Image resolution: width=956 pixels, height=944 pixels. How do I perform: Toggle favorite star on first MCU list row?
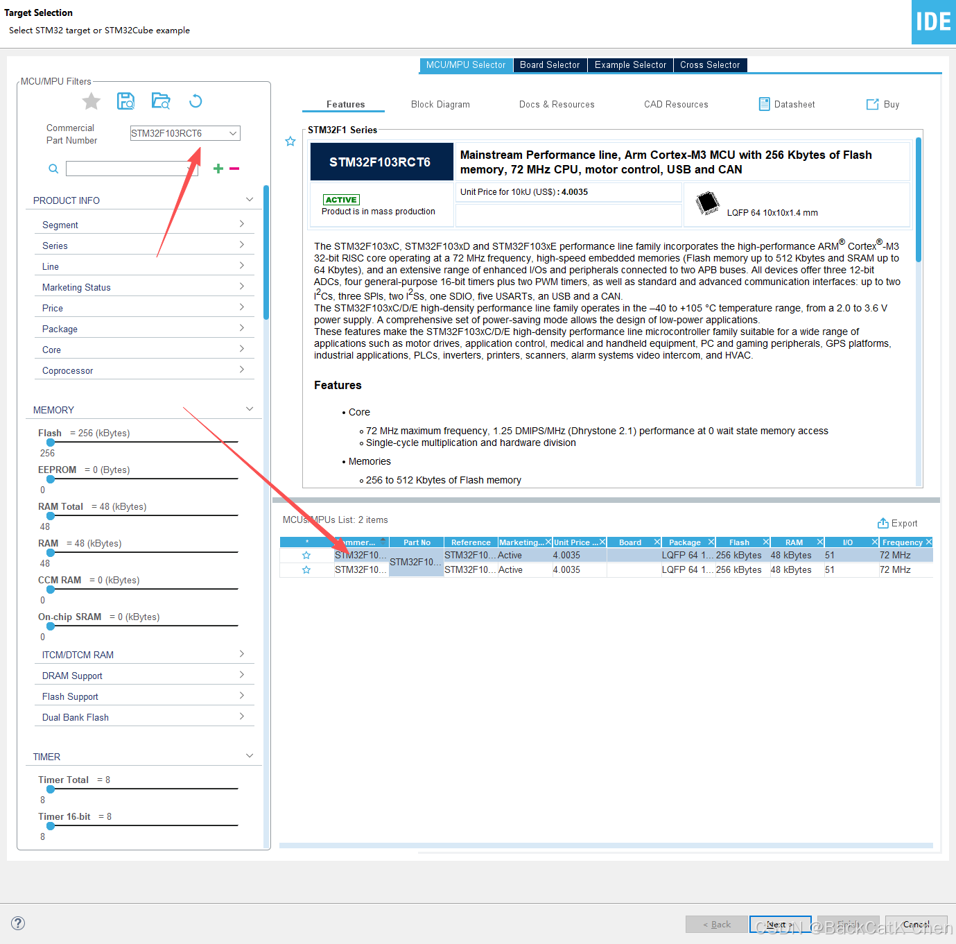click(306, 556)
